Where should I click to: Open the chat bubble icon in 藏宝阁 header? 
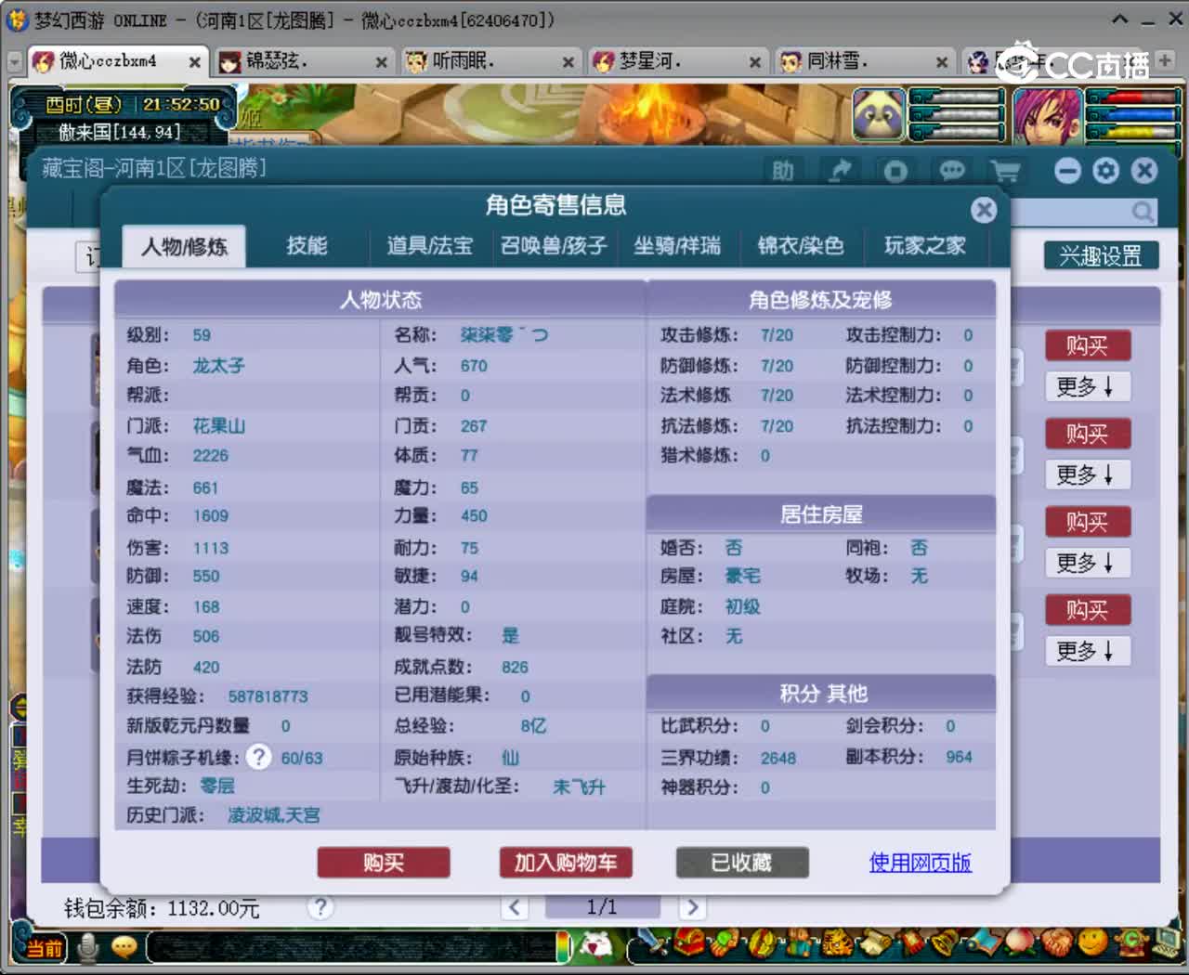pyautogui.click(x=952, y=171)
